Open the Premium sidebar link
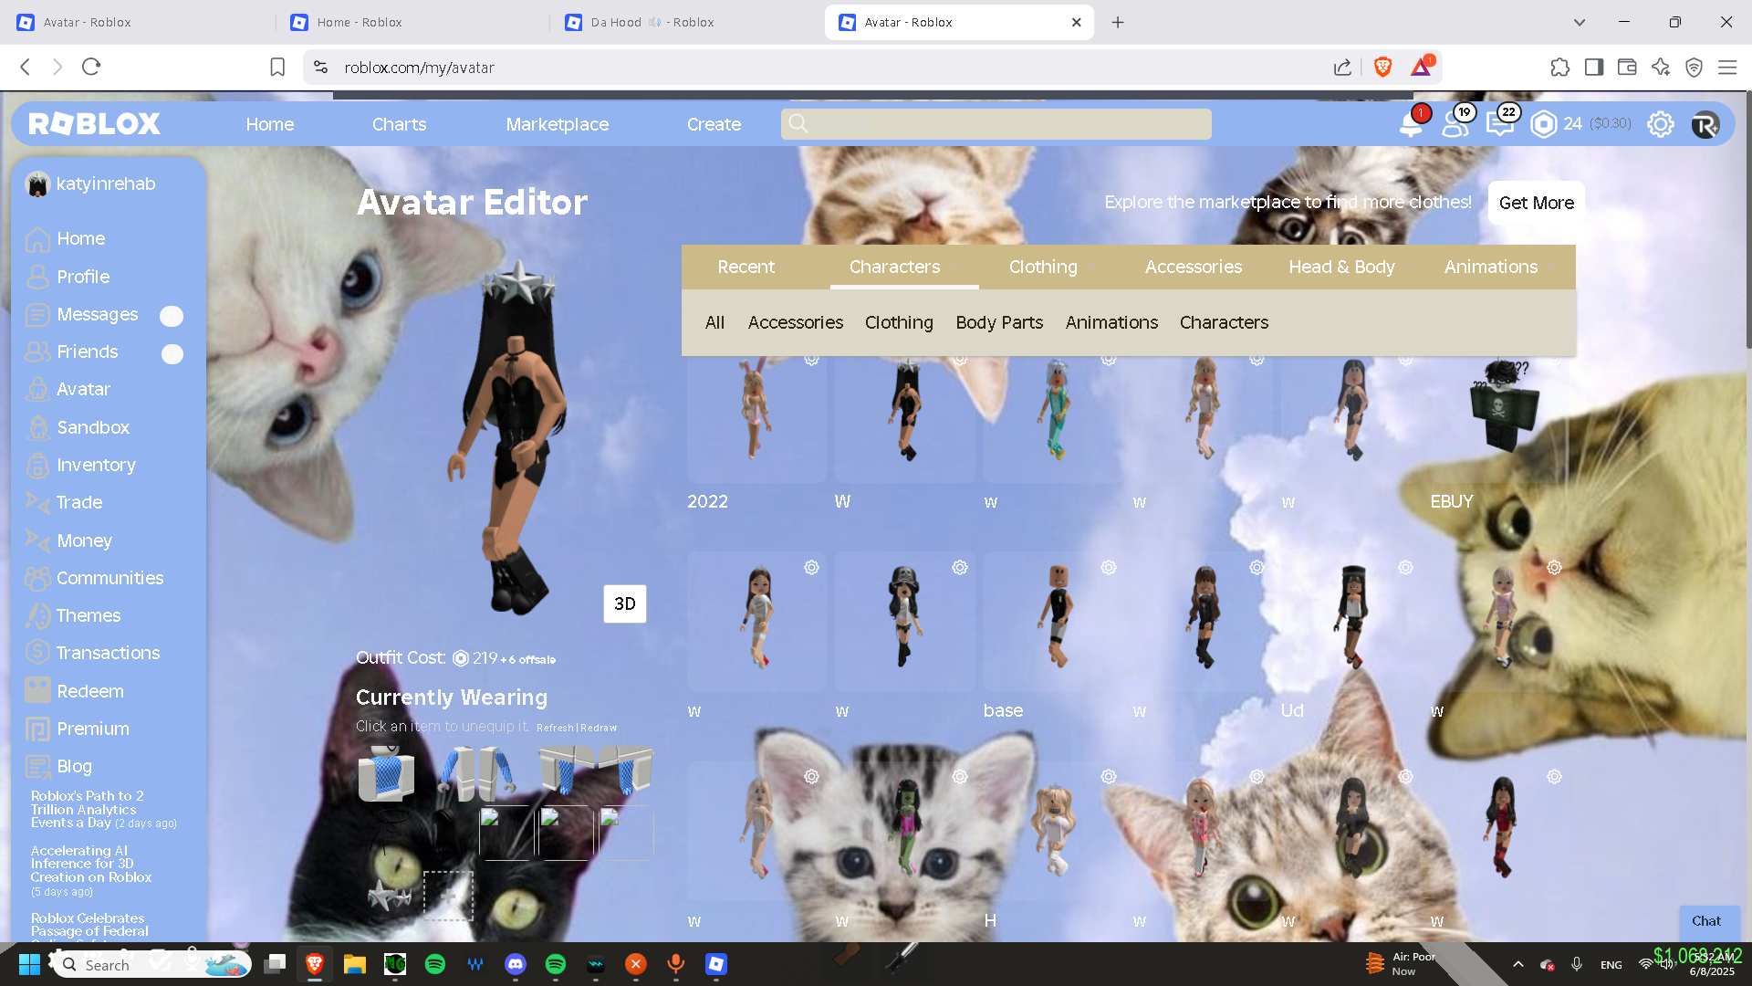 78,729
